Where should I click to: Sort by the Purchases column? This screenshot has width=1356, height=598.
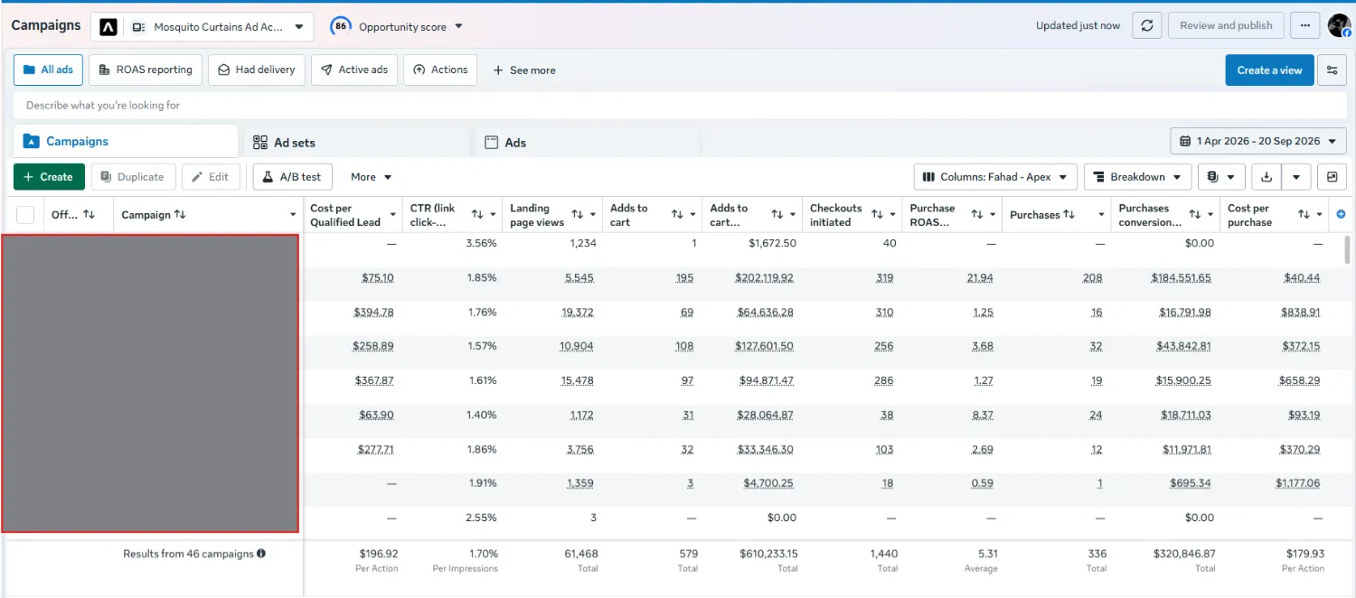pyautogui.click(x=1069, y=215)
